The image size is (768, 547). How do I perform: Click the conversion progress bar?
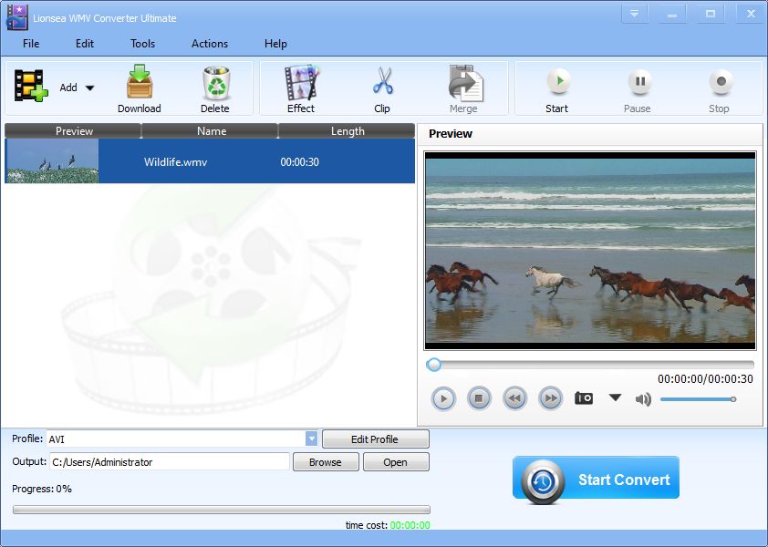coord(222,510)
